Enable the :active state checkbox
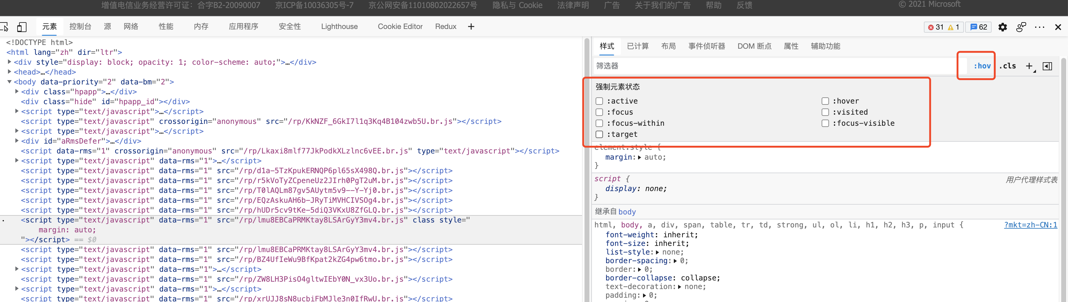 click(x=599, y=101)
